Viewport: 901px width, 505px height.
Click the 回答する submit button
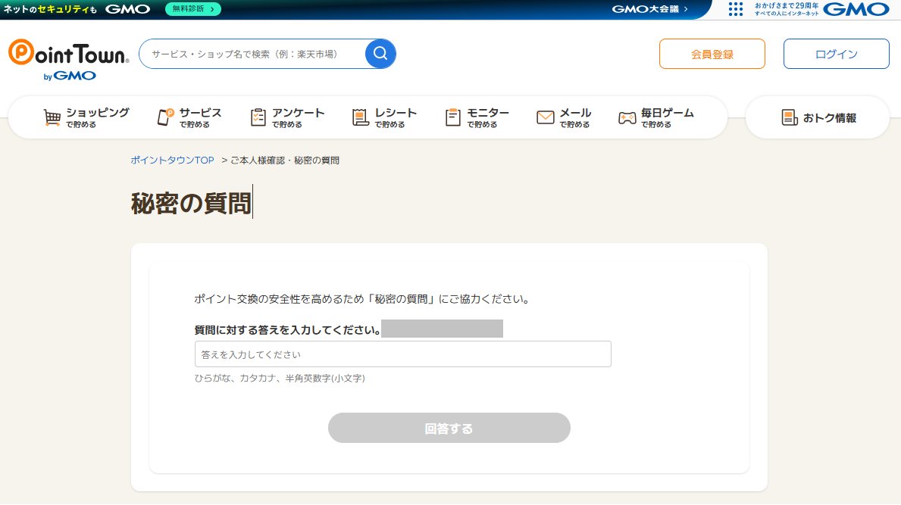tap(449, 428)
